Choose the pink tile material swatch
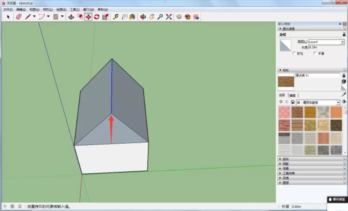348x211 pixels. point(284,112)
